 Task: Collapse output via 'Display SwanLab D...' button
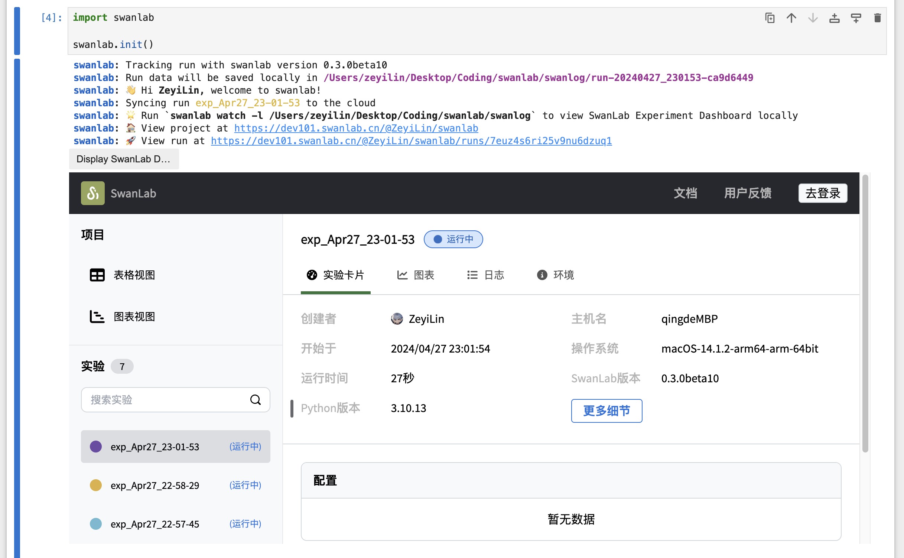[x=124, y=159]
